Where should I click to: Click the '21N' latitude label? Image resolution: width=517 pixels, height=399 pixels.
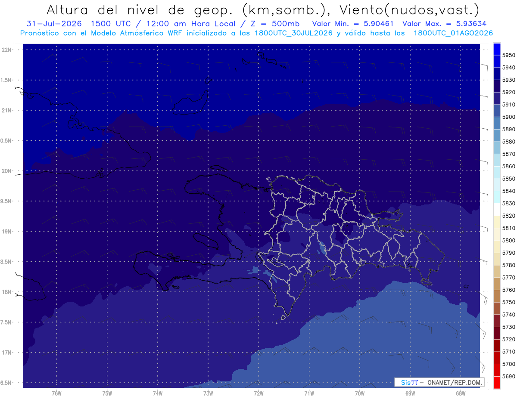[x=7, y=111]
